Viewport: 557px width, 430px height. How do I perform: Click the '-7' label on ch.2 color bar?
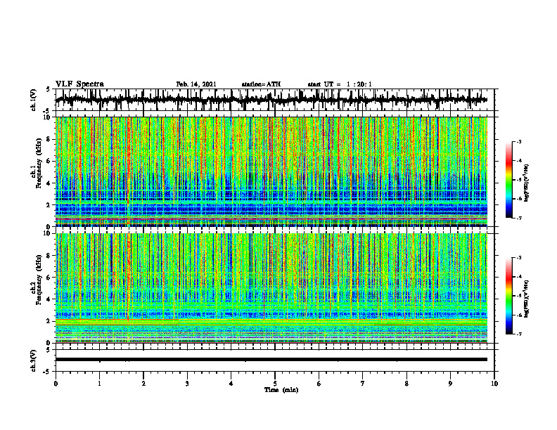[519, 334]
